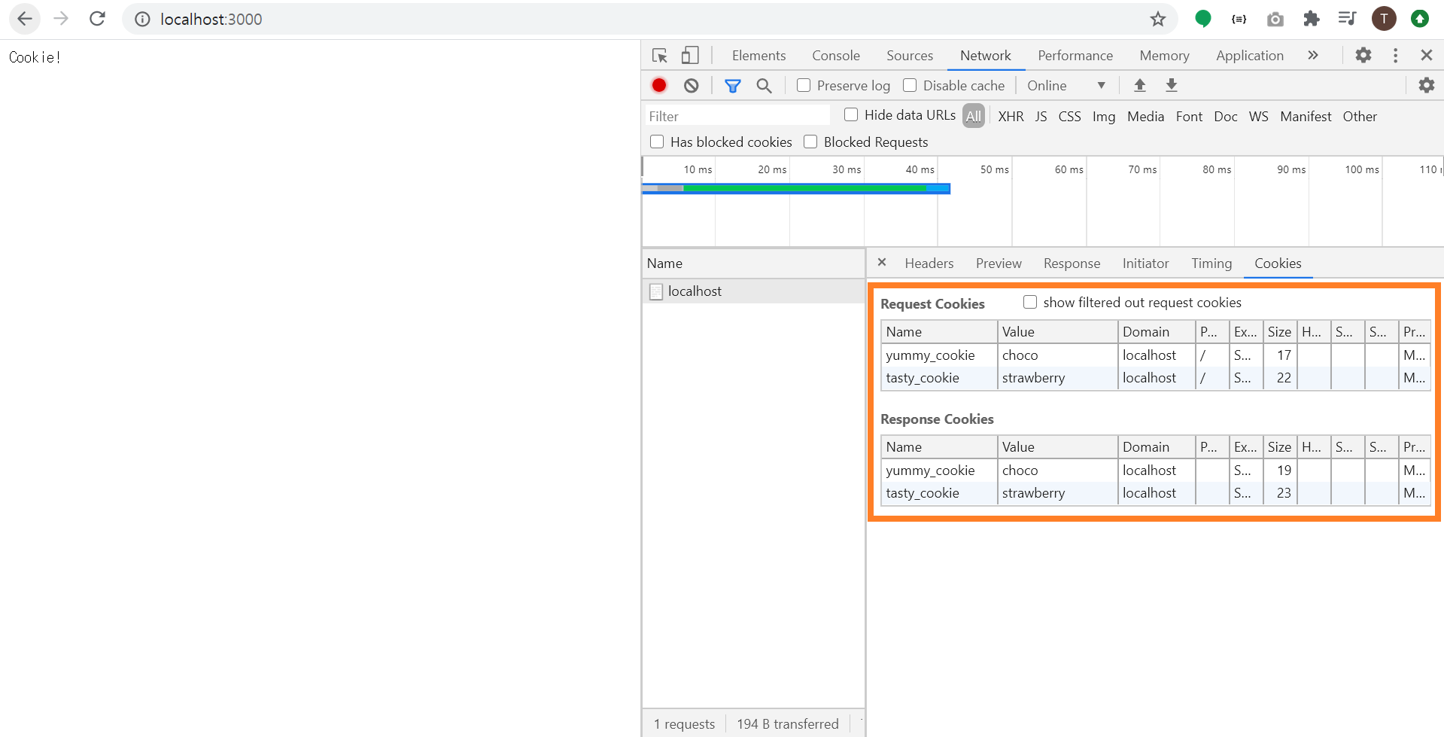Open the Sources tab
Image resolution: width=1444 pixels, height=737 pixels.
pyautogui.click(x=910, y=56)
